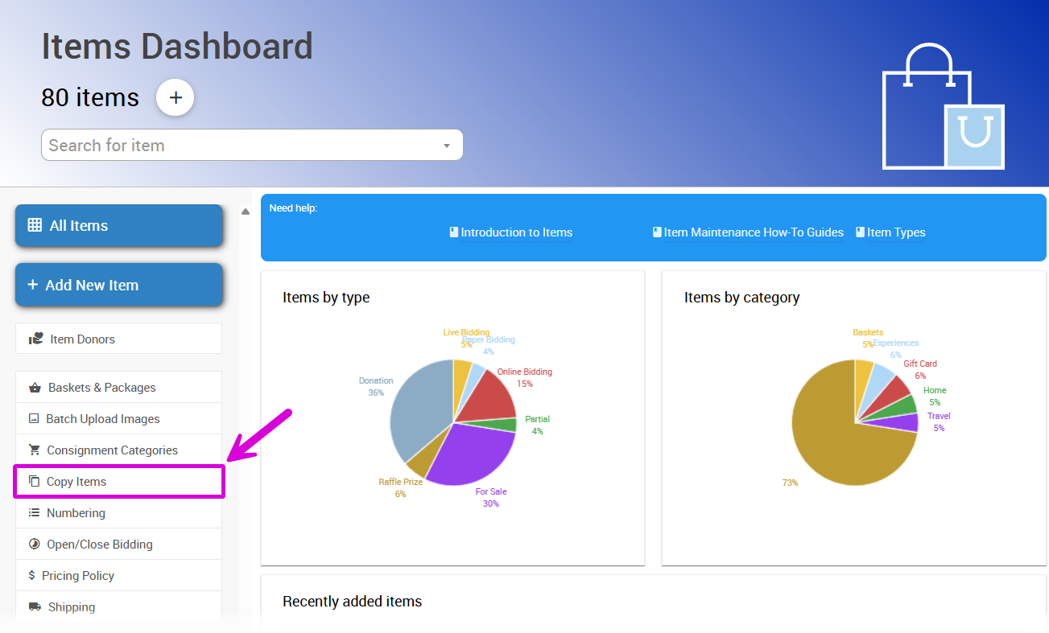1049x633 pixels.
Task: Click the Batch Upload Images picture icon
Action: point(34,419)
